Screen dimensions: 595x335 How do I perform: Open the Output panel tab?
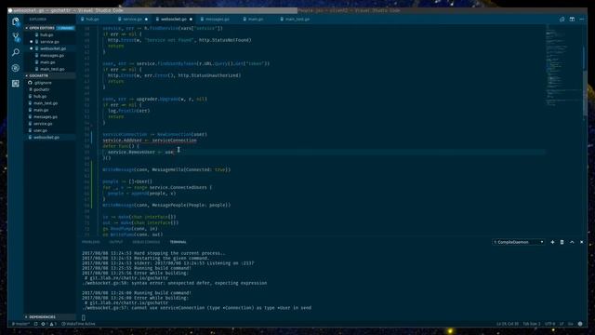click(x=116, y=242)
